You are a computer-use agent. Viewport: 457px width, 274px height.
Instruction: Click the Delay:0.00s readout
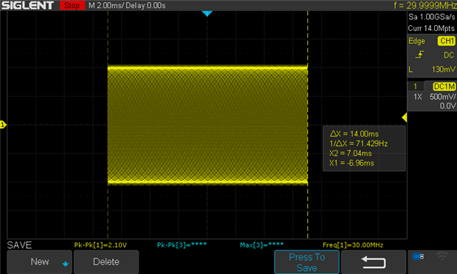pos(145,5)
